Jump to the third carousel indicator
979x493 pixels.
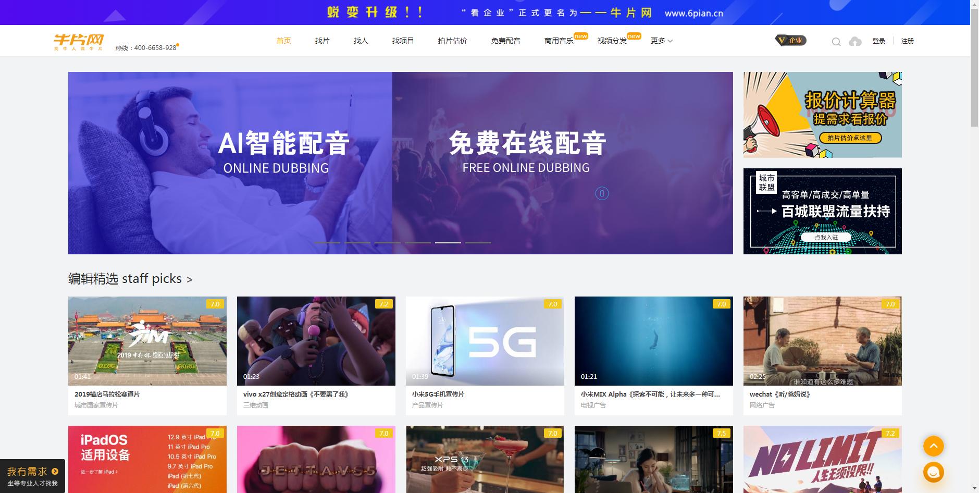388,242
